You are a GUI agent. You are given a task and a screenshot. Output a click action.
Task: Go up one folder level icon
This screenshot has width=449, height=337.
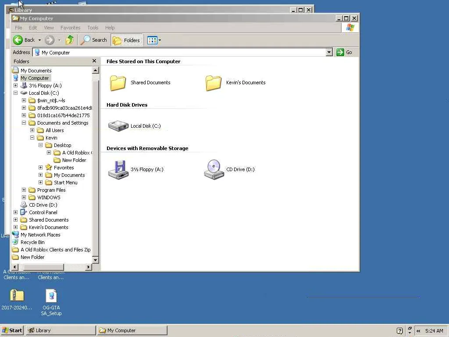(x=70, y=40)
